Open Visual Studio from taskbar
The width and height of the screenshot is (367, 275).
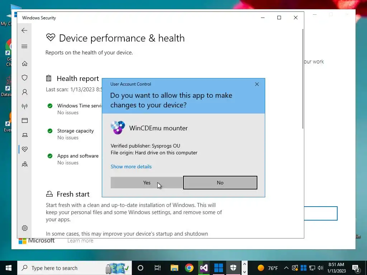point(204,268)
